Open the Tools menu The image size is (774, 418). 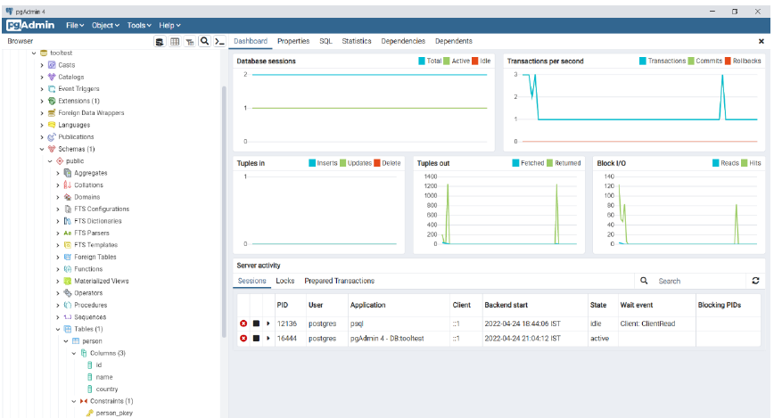(x=139, y=25)
